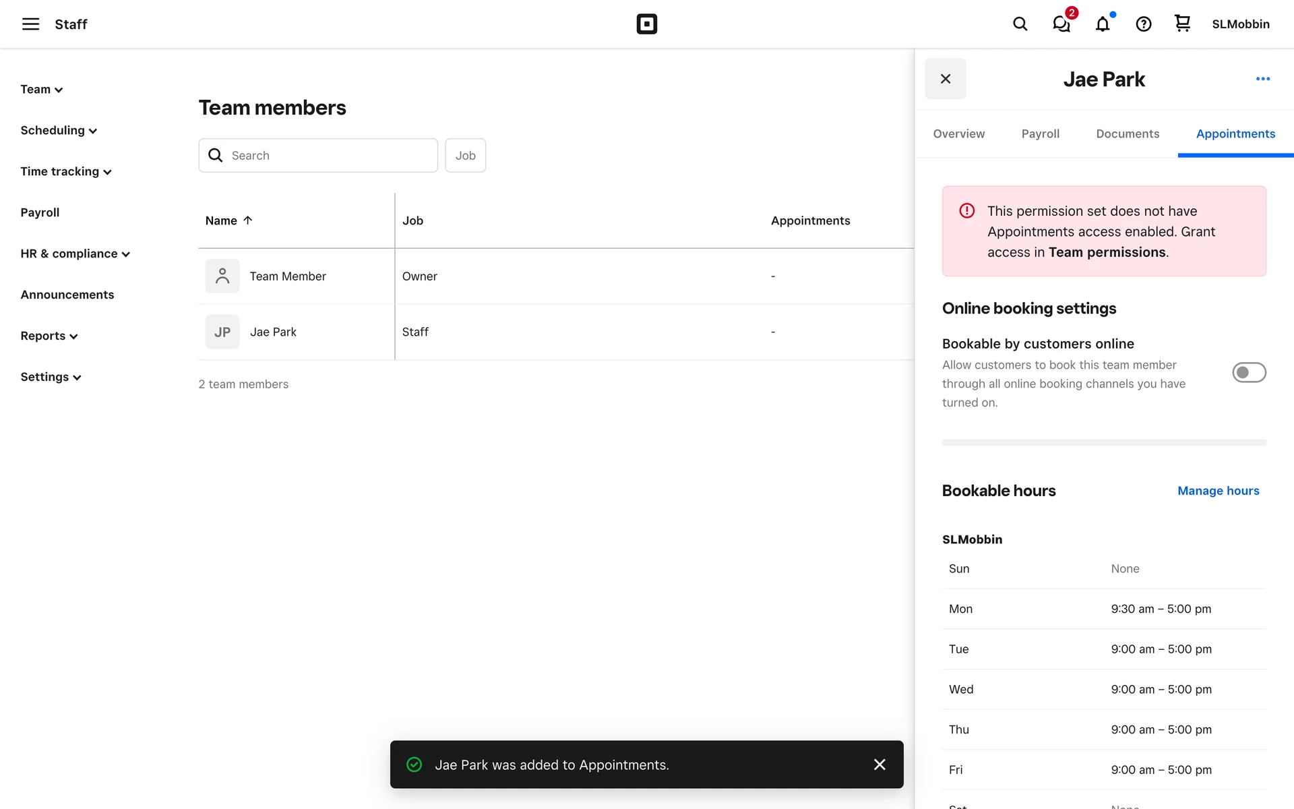Expand the Time tracking section
This screenshot has height=809, width=1294.
(65, 171)
